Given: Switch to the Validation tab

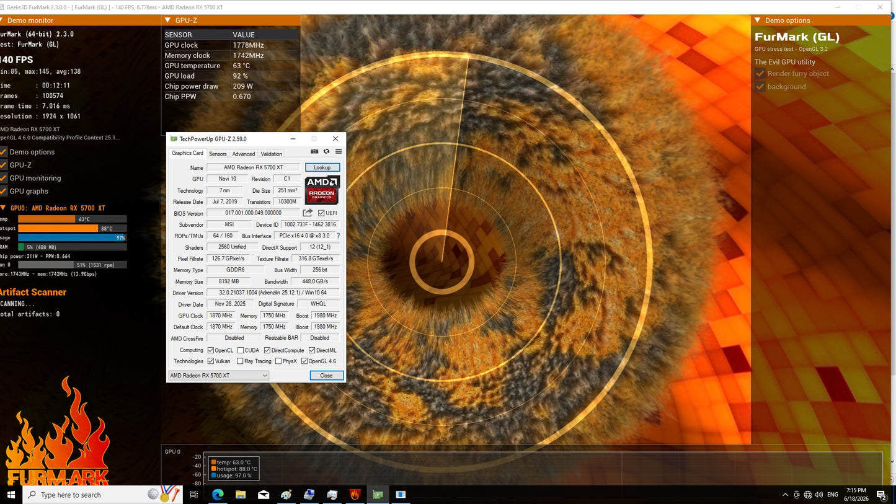Looking at the screenshot, I should pos(271,154).
